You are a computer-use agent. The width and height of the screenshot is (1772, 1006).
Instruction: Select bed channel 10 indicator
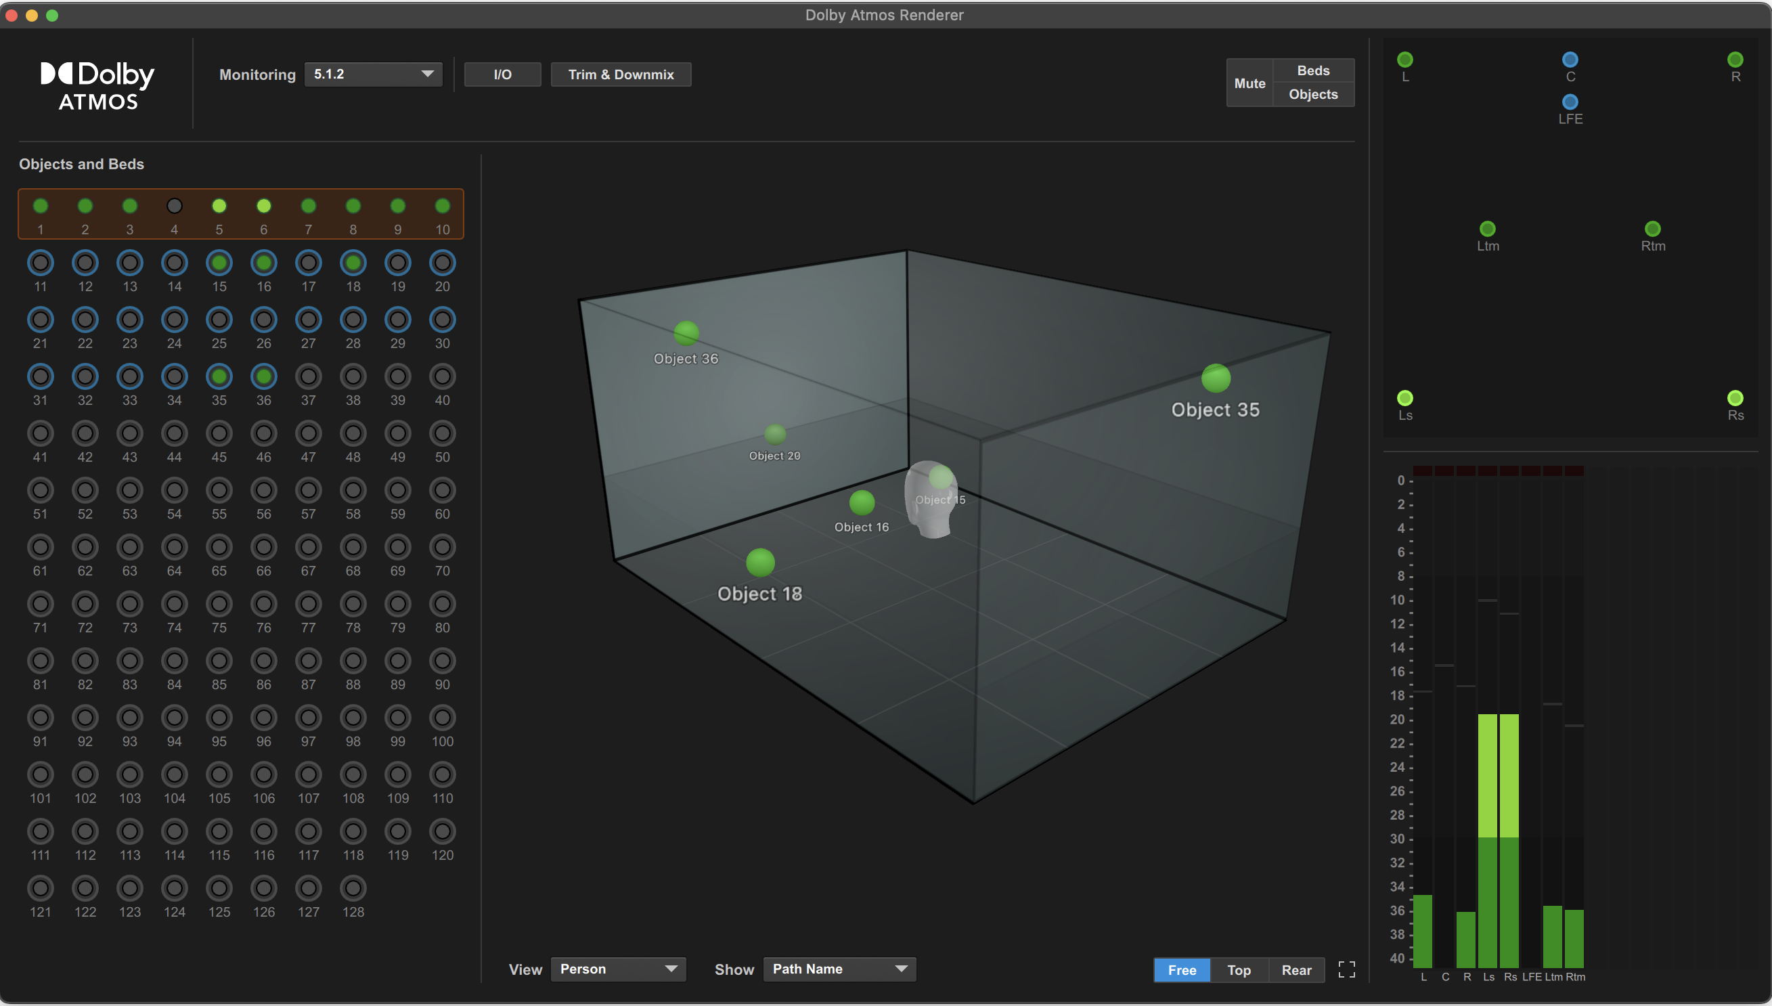(443, 206)
